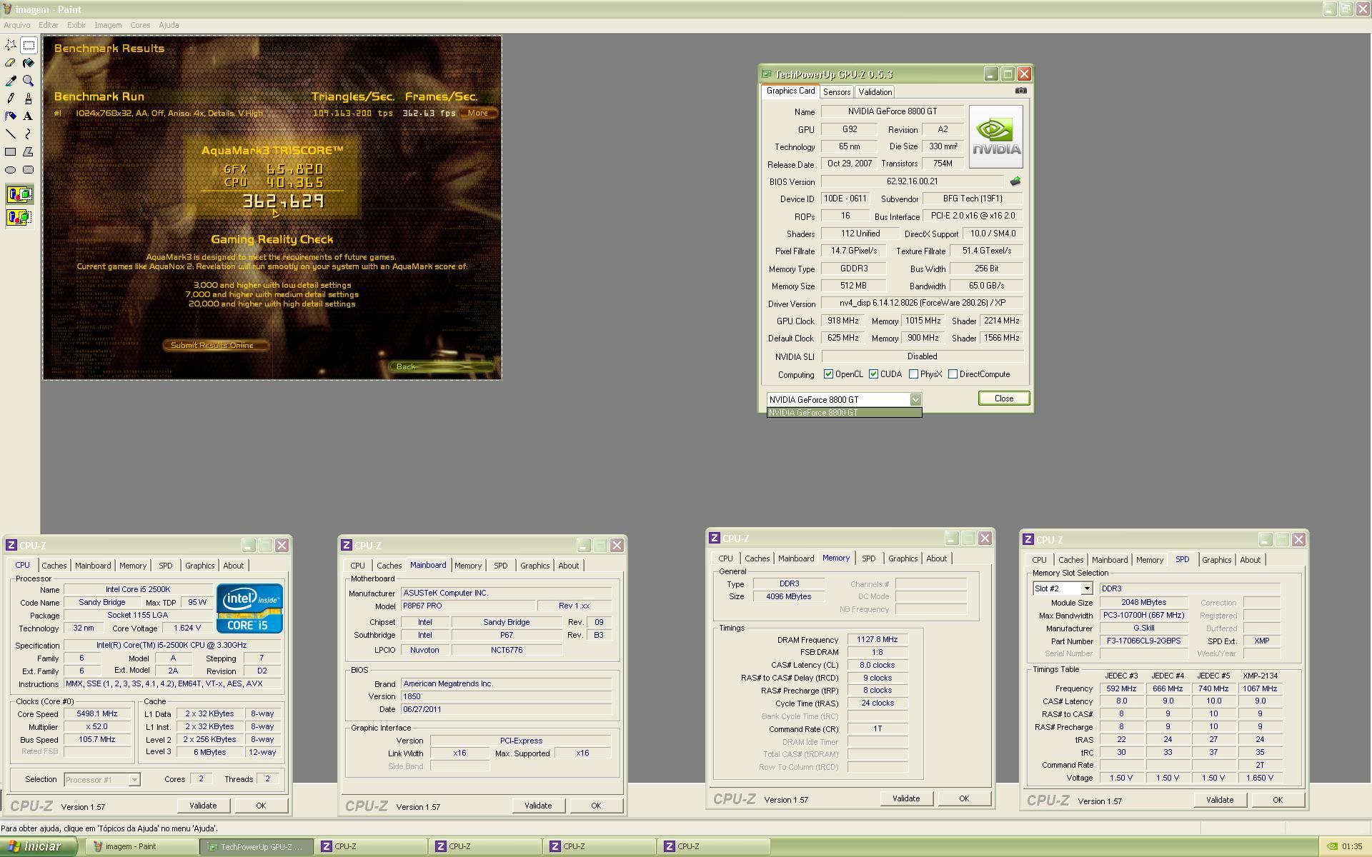Pick the Curve tool
The width and height of the screenshot is (1372, 857).
pos(29,134)
